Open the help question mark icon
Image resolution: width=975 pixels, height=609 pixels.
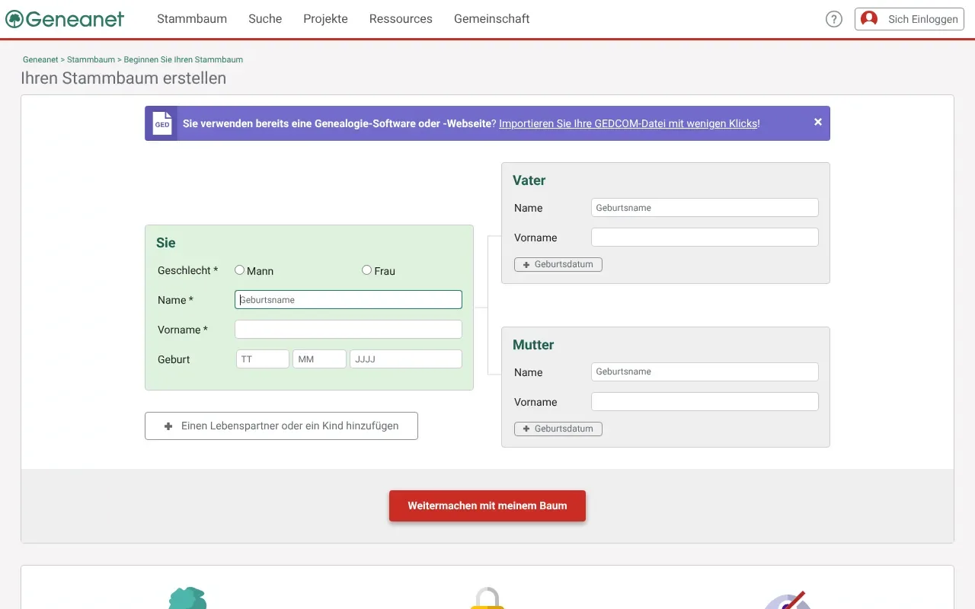click(x=834, y=19)
